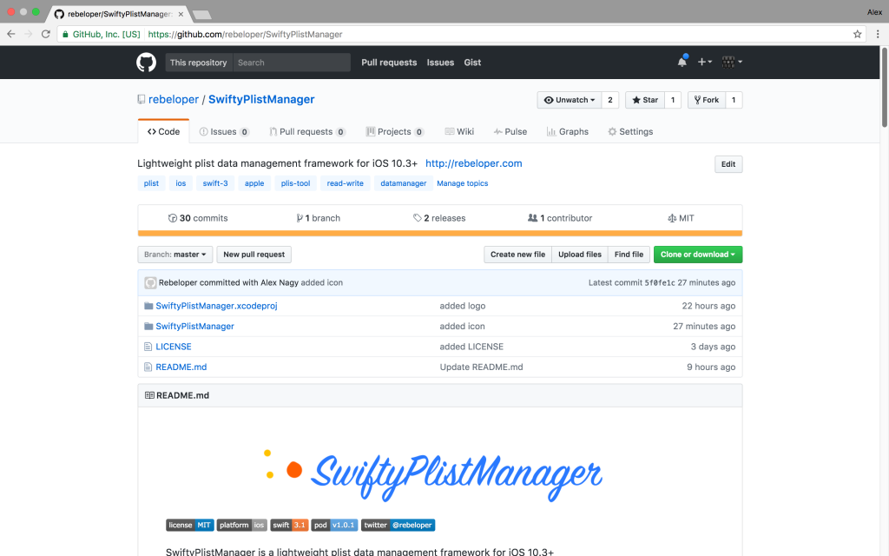Select the plist topic tag
The image size is (889, 556).
click(x=151, y=183)
